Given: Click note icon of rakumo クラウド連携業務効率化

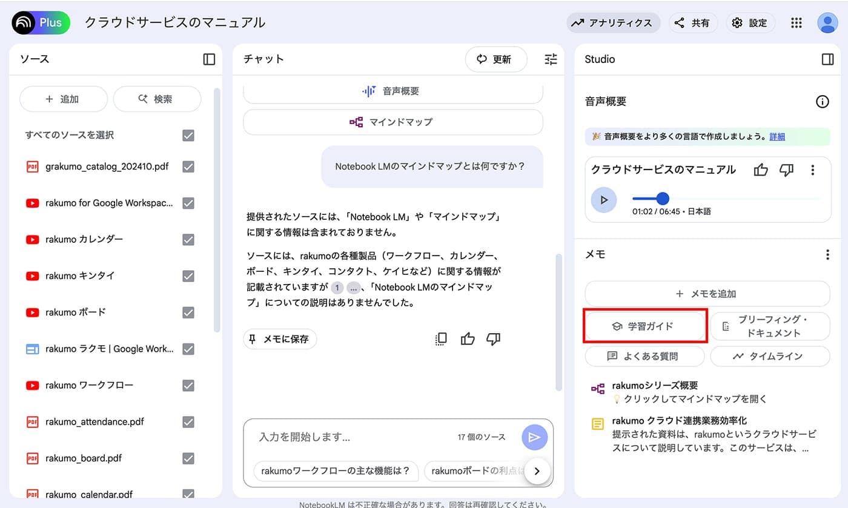Looking at the screenshot, I should tap(598, 424).
